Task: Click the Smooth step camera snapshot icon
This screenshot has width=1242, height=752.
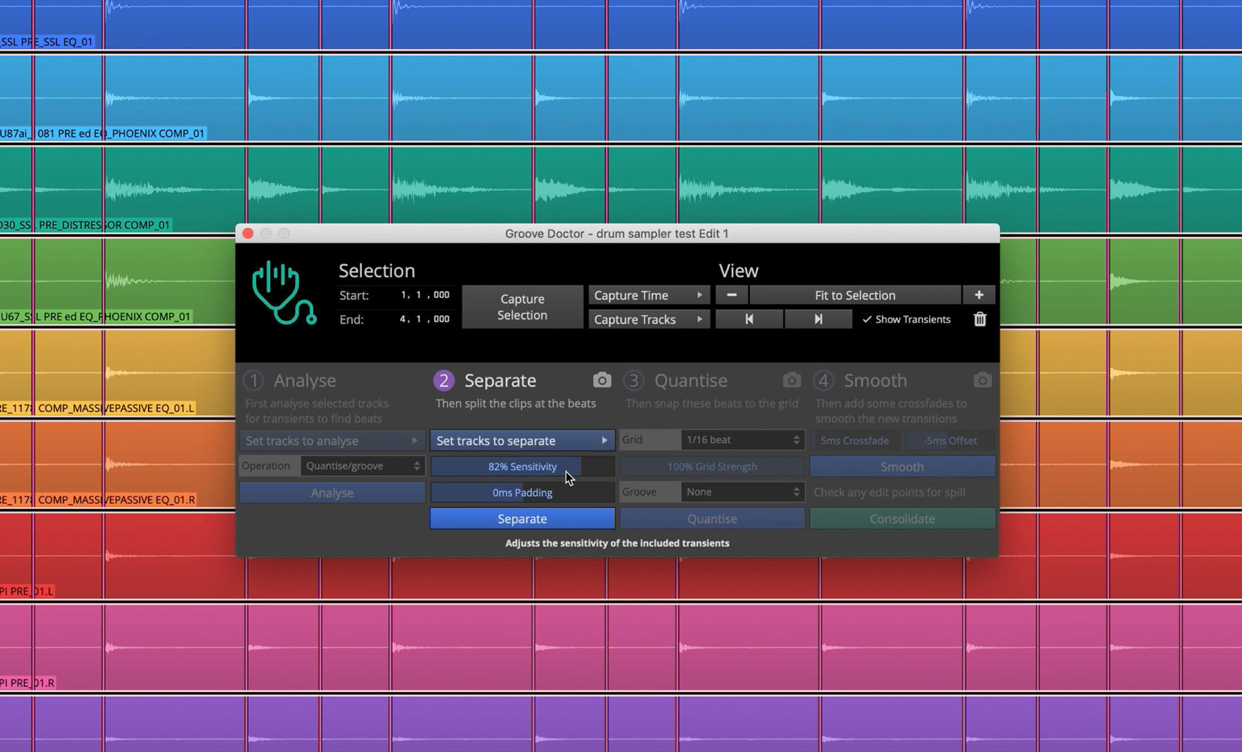Action: point(982,380)
